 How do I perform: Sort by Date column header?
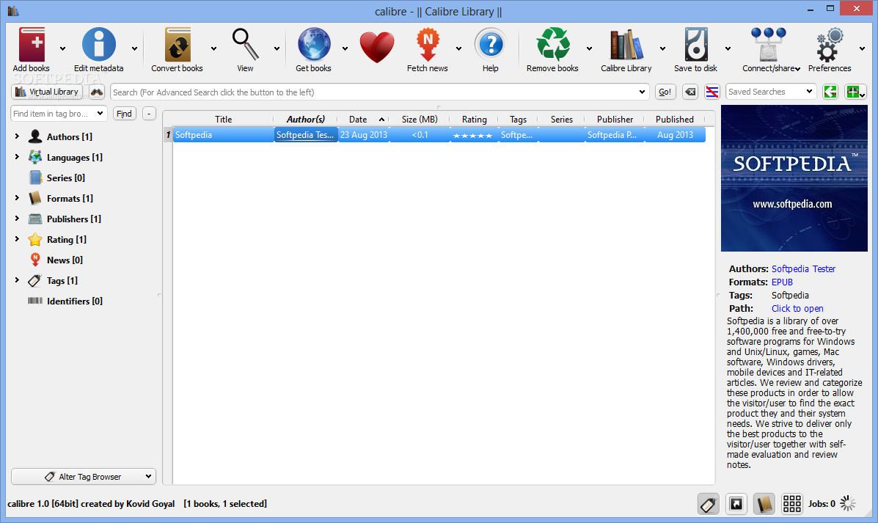tap(358, 120)
